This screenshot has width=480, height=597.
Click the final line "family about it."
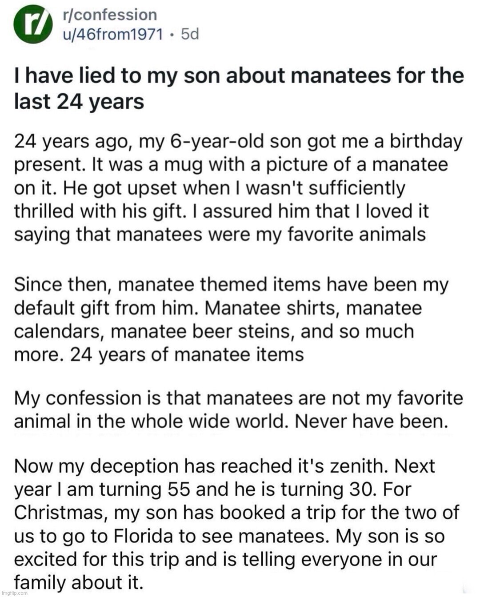(79, 582)
